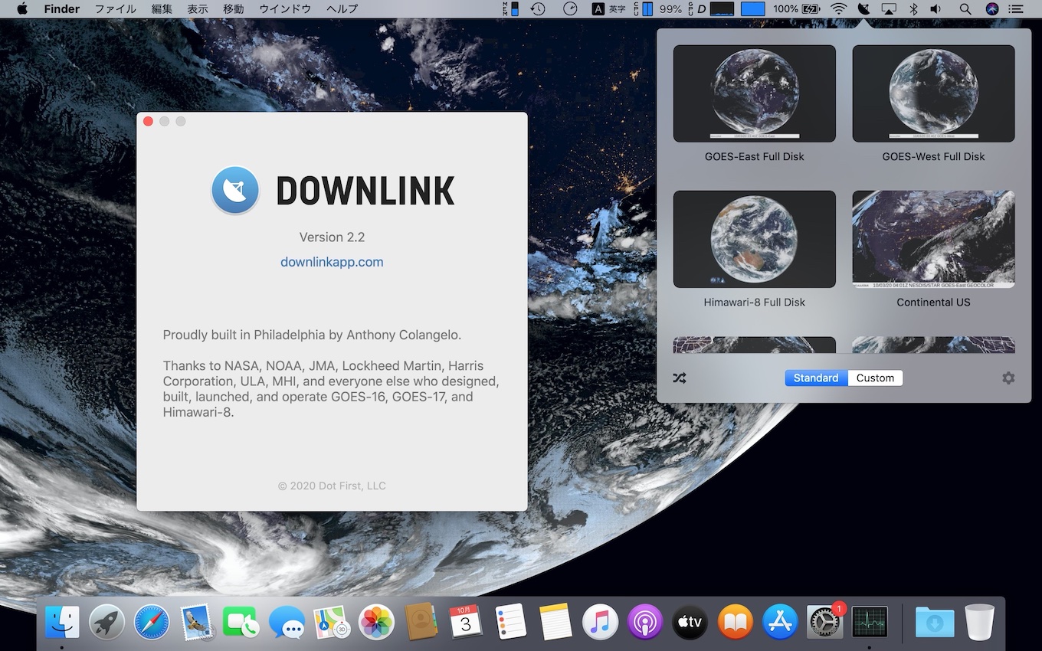Open Activity Monitor from the Dock

(870, 622)
